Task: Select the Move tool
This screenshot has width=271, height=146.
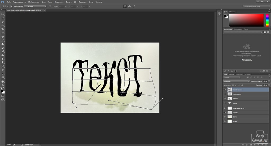Action: (x=3, y=14)
